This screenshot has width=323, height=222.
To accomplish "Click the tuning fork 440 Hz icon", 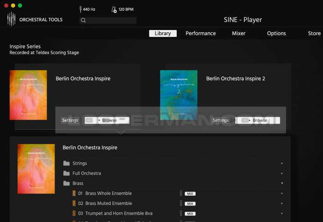I will pos(80,9).
